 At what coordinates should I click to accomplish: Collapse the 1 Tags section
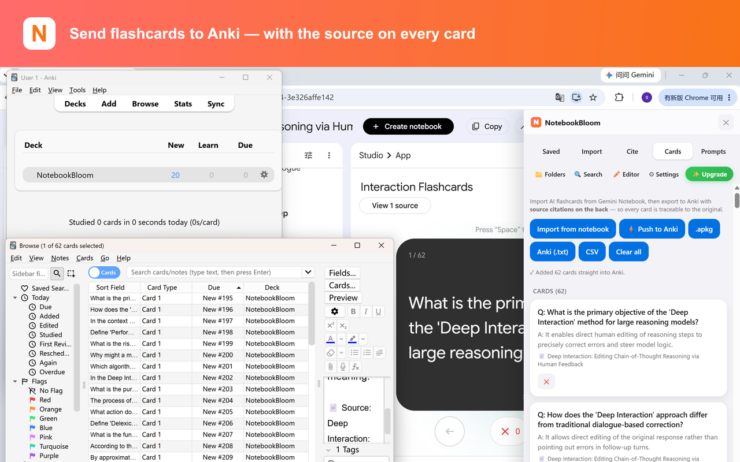(329, 449)
